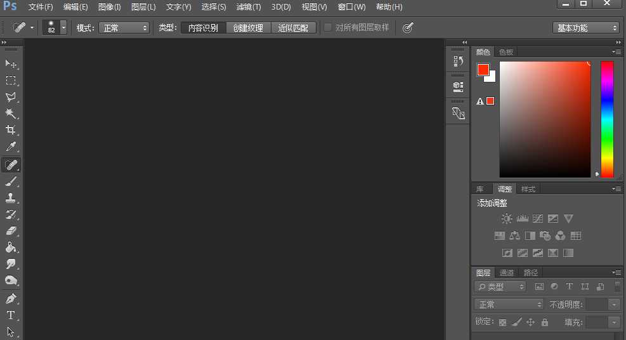
Task: Open the 滤镜(T) menu
Action: [248, 7]
